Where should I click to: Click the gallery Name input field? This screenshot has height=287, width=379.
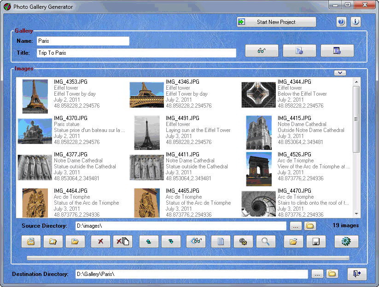pos(83,41)
